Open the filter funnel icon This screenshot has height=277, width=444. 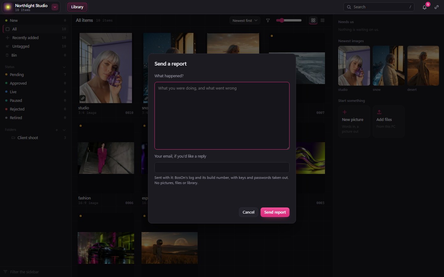click(x=268, y=20)
